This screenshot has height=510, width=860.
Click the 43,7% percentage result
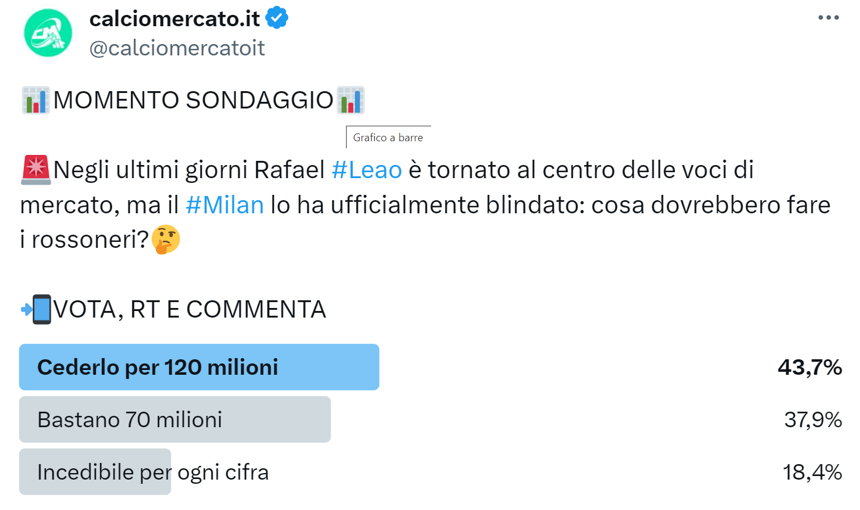tap(811, 367)
